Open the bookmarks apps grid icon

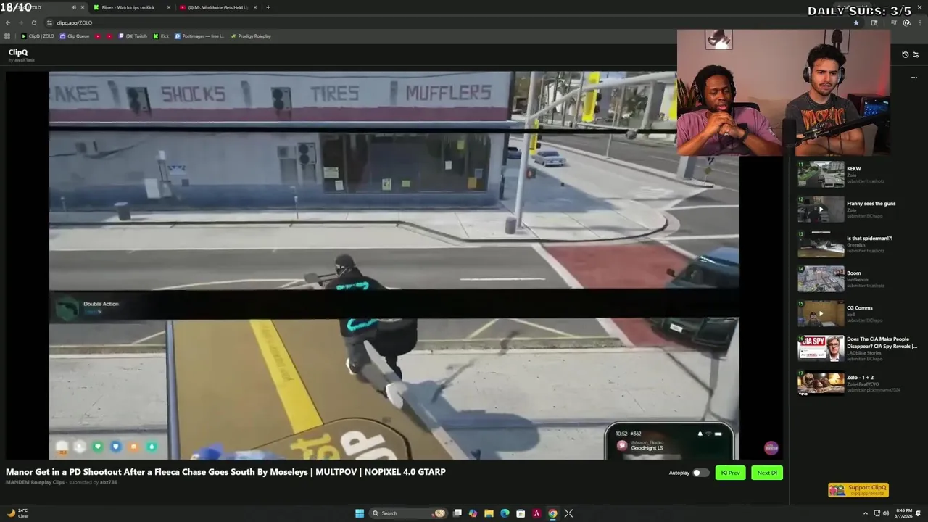coord(7,36)
